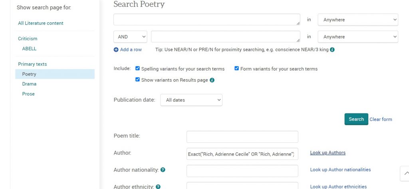Open the proximity searching tip info icon
Screen dimensions: 409x189
[332, 50]
